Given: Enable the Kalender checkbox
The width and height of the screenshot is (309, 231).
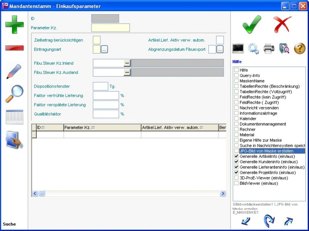Looking at the screenshot, I should tap(236, 119).
